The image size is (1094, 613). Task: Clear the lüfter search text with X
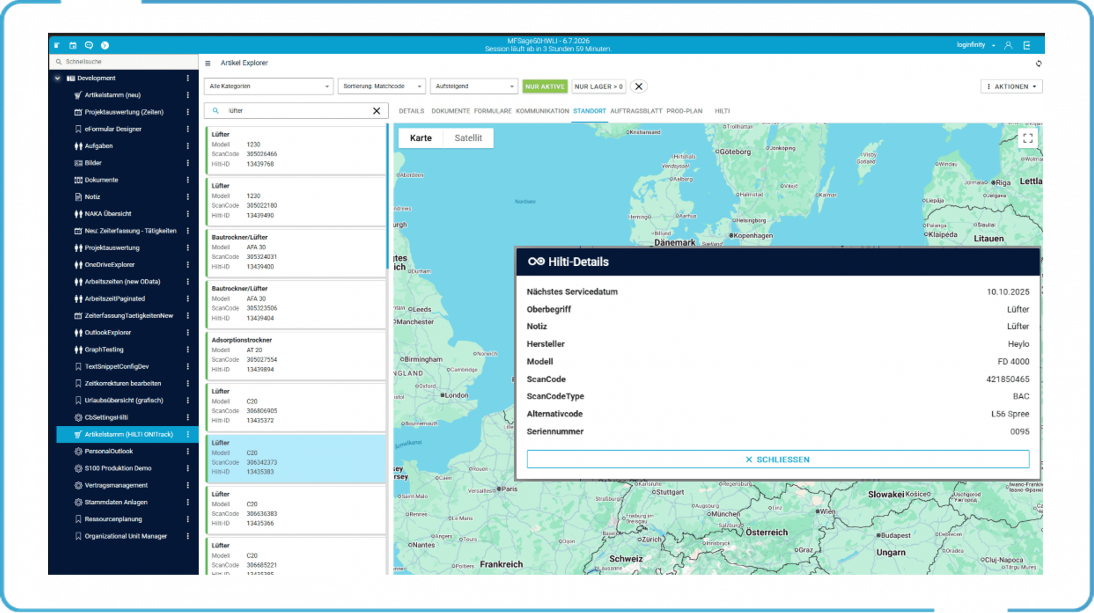(376, 111)
